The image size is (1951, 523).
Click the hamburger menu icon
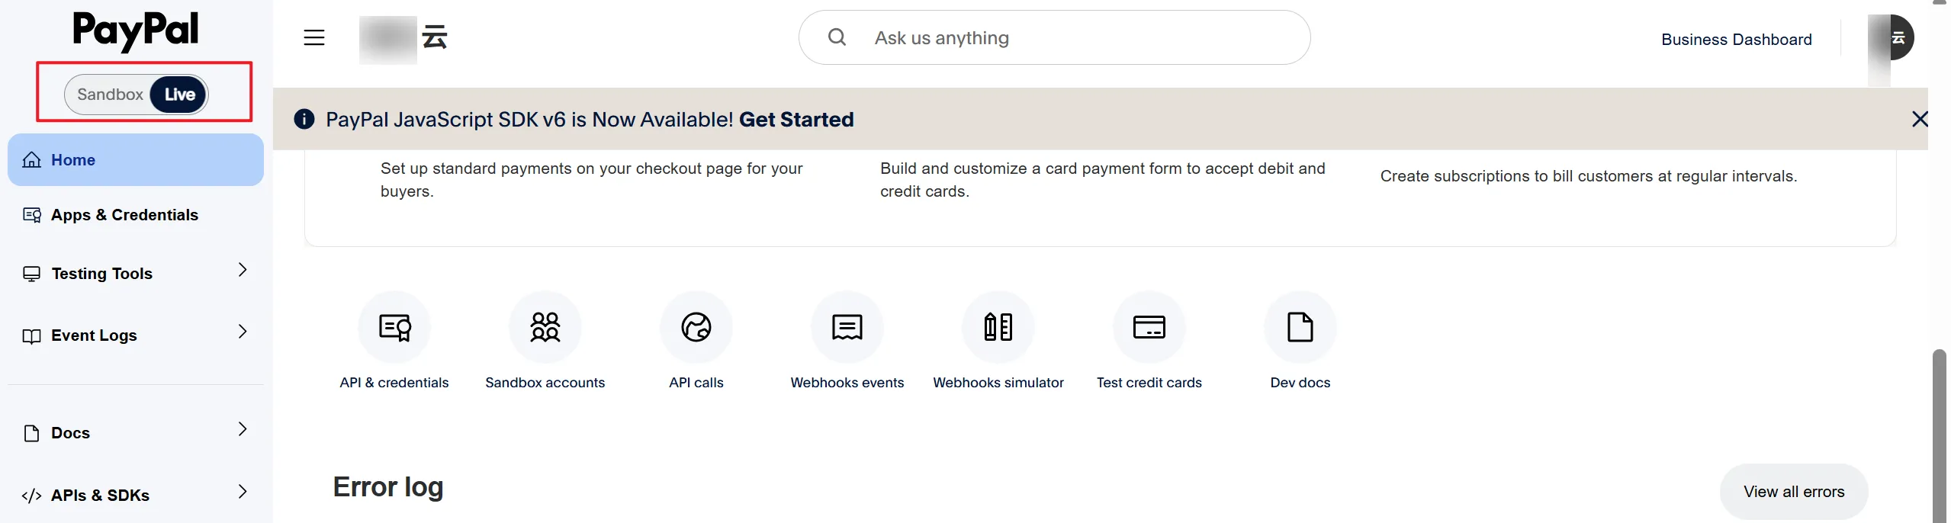point(314,37)
